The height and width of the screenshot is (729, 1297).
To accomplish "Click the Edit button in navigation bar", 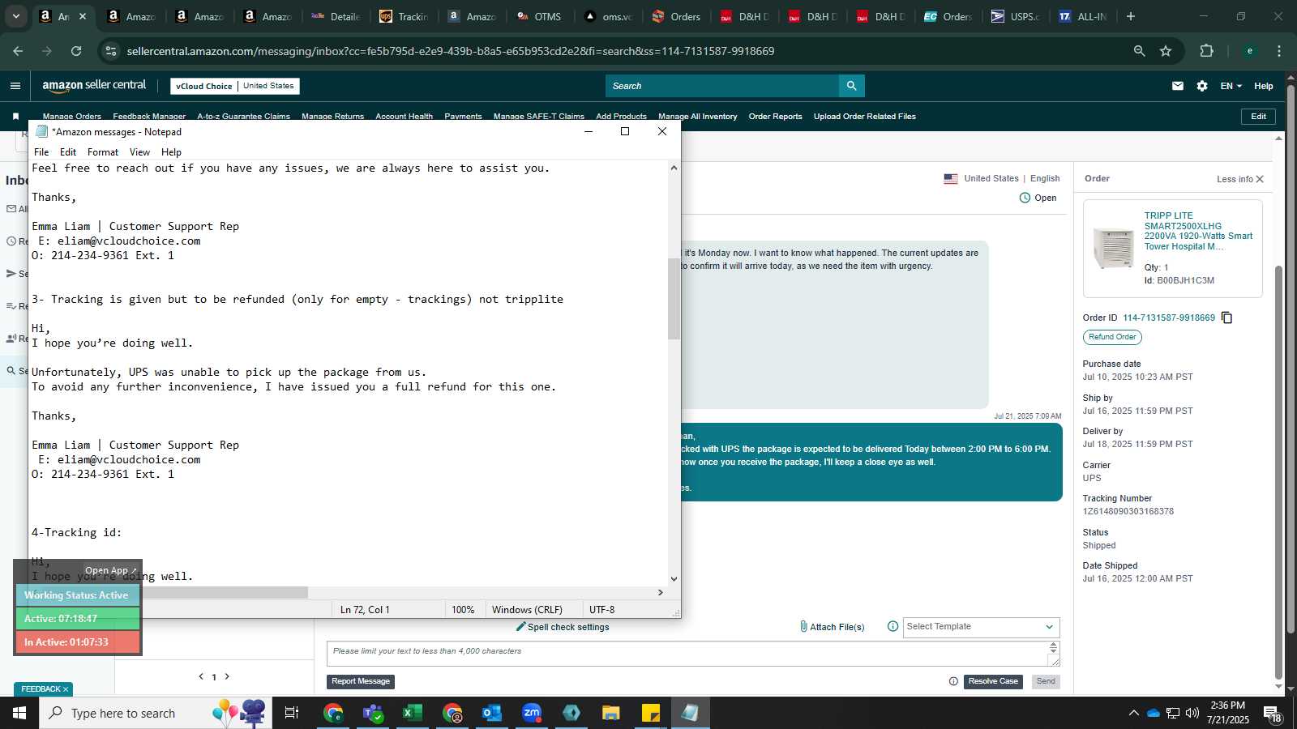I will click(1258, 117).
